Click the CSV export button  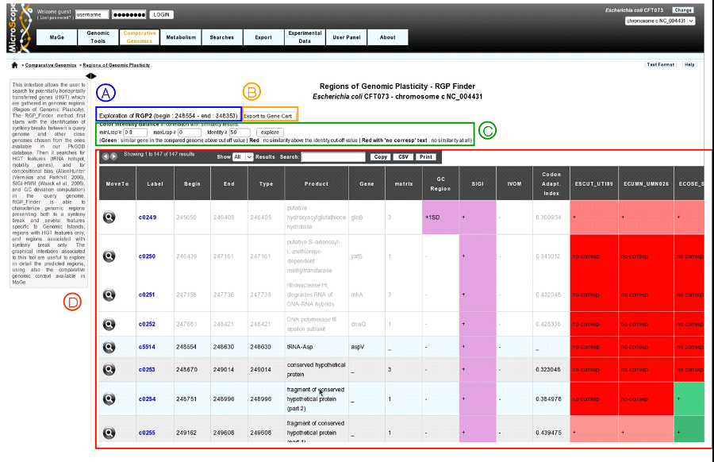pos(403,156)
